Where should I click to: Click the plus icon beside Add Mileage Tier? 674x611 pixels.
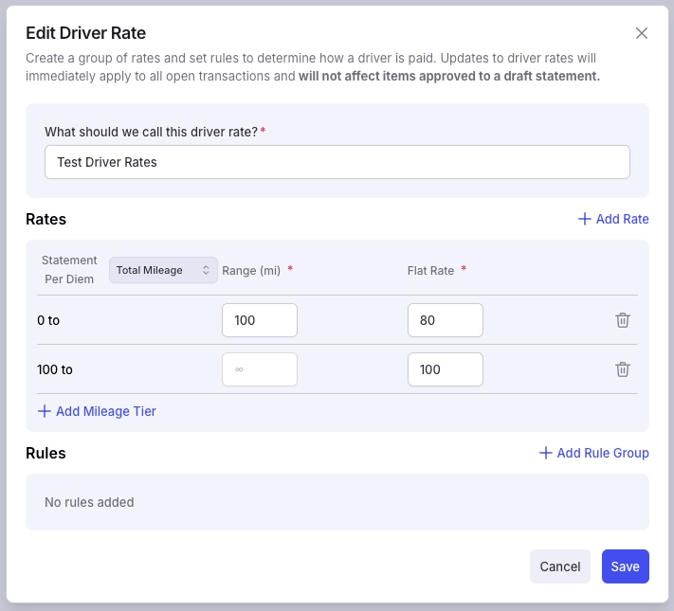pyautogui.click(x=45, y=411)
